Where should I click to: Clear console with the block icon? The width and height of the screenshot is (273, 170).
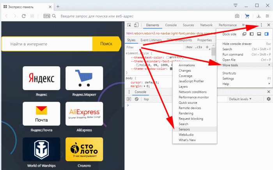tap(136, 99)
